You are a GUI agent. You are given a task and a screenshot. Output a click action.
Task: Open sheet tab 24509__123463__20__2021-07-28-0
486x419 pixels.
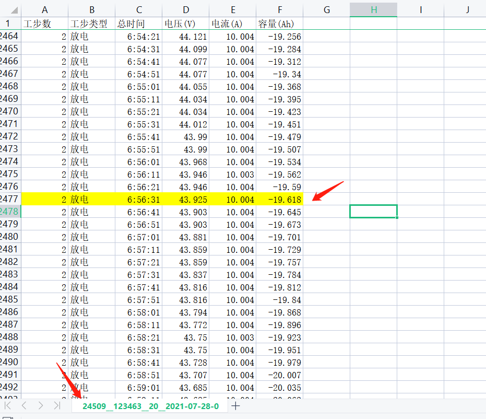click(x=150, y=406)
